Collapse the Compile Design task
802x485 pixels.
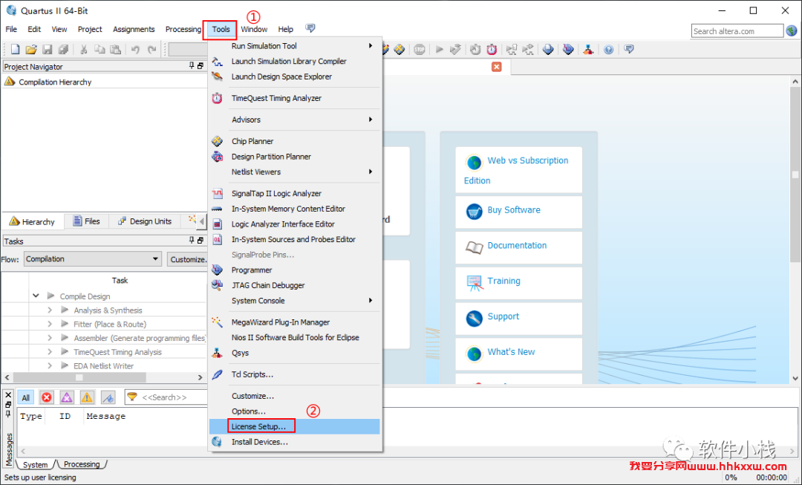tap(36, 296)
